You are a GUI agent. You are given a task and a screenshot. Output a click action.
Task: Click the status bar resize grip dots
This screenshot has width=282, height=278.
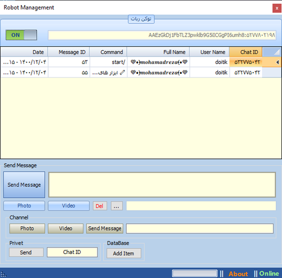tap(3, 275)
